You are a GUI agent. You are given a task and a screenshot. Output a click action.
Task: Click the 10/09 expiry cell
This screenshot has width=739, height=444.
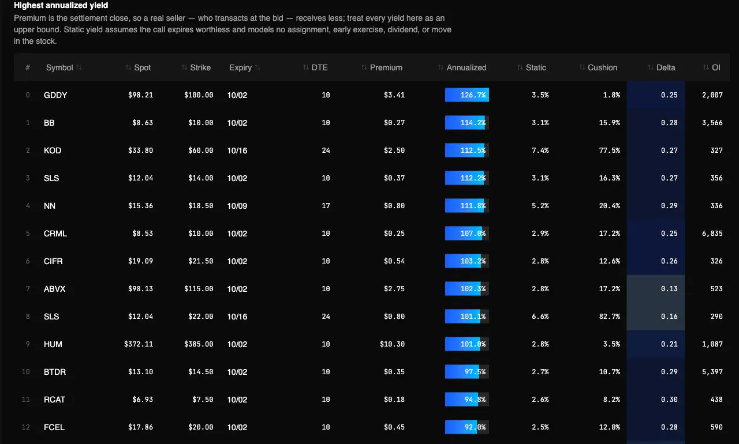(237, 206)
